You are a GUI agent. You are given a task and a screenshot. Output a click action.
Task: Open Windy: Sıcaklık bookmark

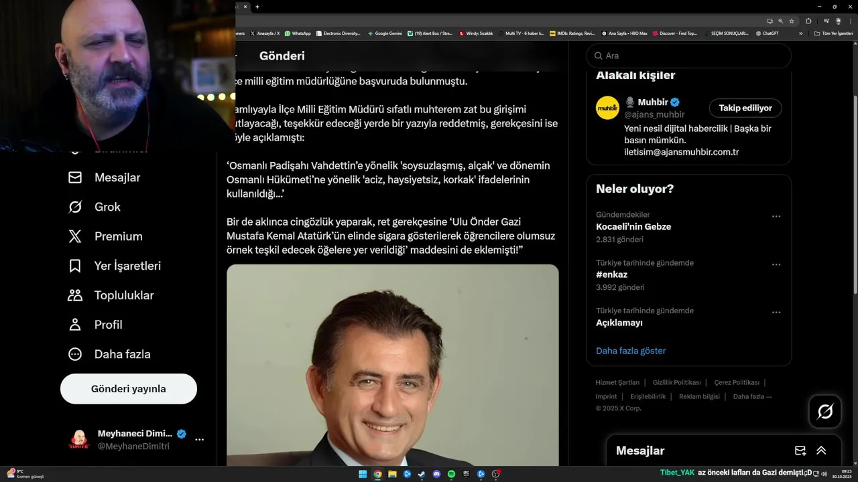coord(476,33)
